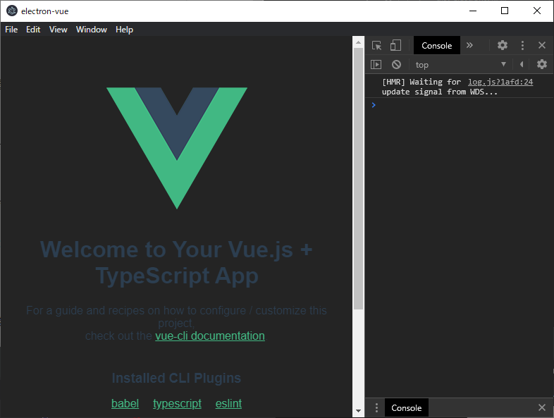554x418 pixels.
Task: Open Console settings gear beside filter
Action: 542,64
